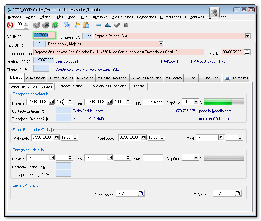Switch to the 9: Opc. Fact. tab
This screenshot has height=221, width=261.
tap(210, 78)
